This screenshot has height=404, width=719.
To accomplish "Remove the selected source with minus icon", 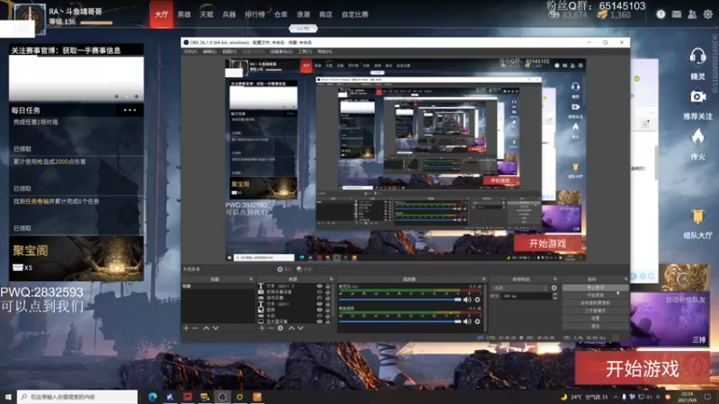I will pos(271,328).
